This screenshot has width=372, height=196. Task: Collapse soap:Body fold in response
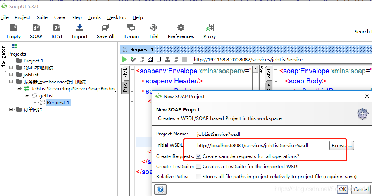click(276, 81)
